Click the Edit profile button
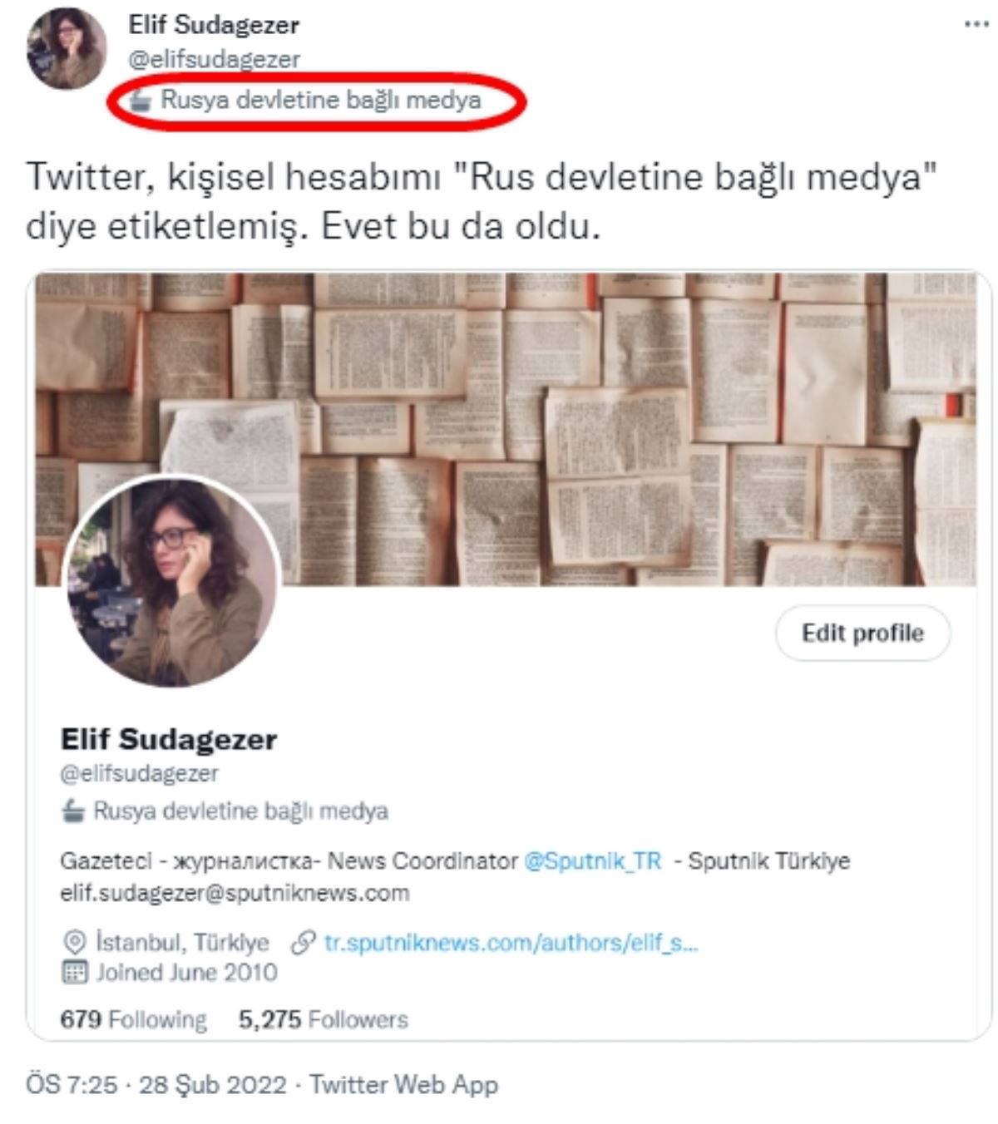This screenshot has height=1124, width=998. pyautogui.click(x=862, y=633)
